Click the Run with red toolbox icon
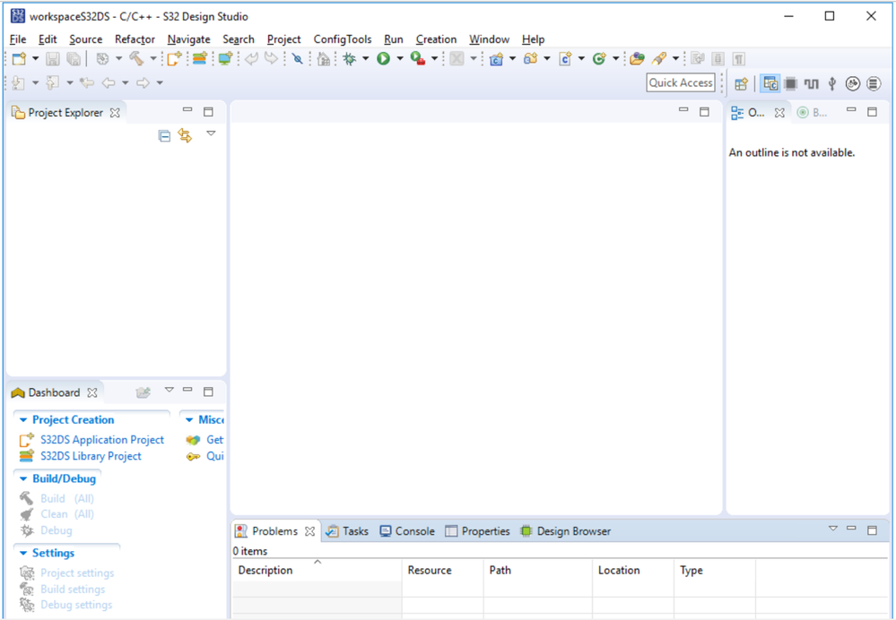Viewport: 896px width, 620px height. pos(418,58)
